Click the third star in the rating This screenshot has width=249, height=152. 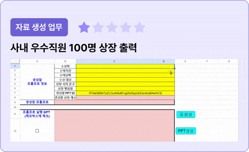click(112, 27)
